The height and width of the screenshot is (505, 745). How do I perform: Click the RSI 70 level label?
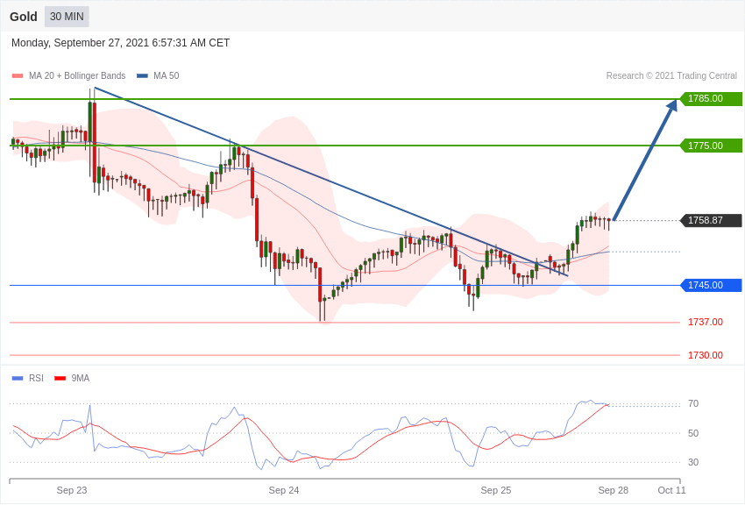coord(693,404)
